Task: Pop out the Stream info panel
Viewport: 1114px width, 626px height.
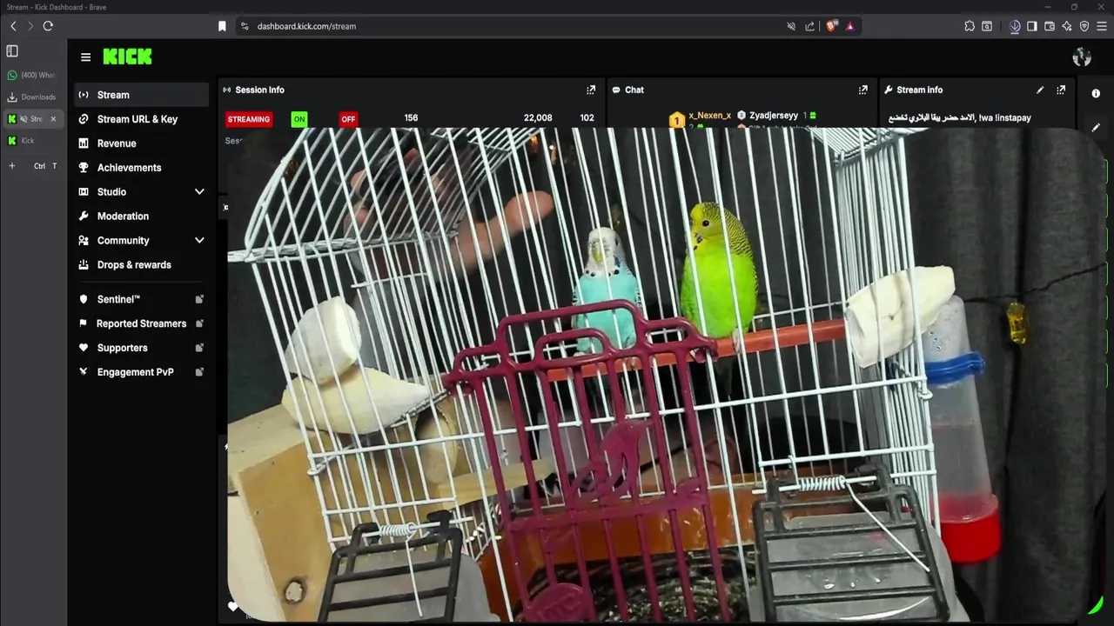Action: [1061, 90]
